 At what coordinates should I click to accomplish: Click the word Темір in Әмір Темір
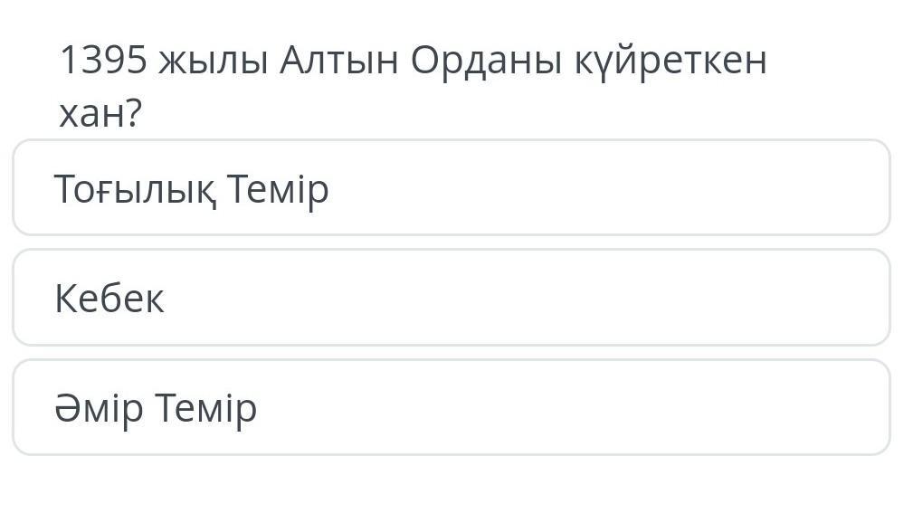[206, 409]
